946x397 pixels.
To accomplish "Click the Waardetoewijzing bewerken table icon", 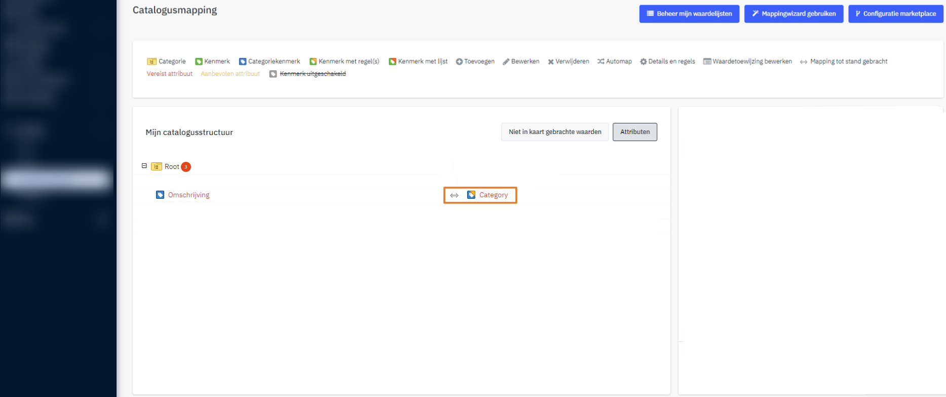I will 707,62.
